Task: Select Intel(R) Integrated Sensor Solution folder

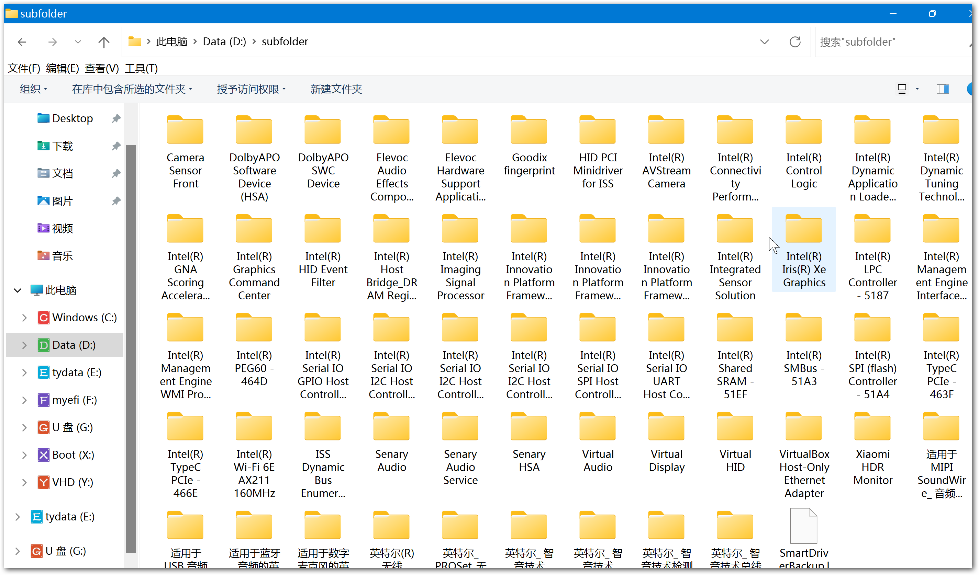Action: (735, 258)
